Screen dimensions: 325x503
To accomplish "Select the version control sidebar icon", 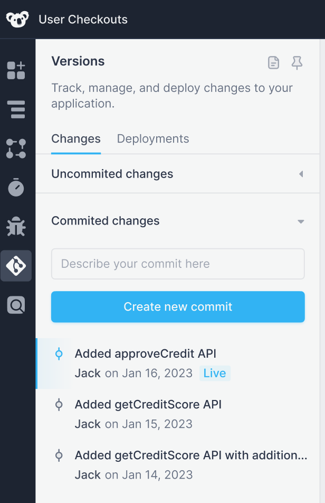I will tap(16, 266).
